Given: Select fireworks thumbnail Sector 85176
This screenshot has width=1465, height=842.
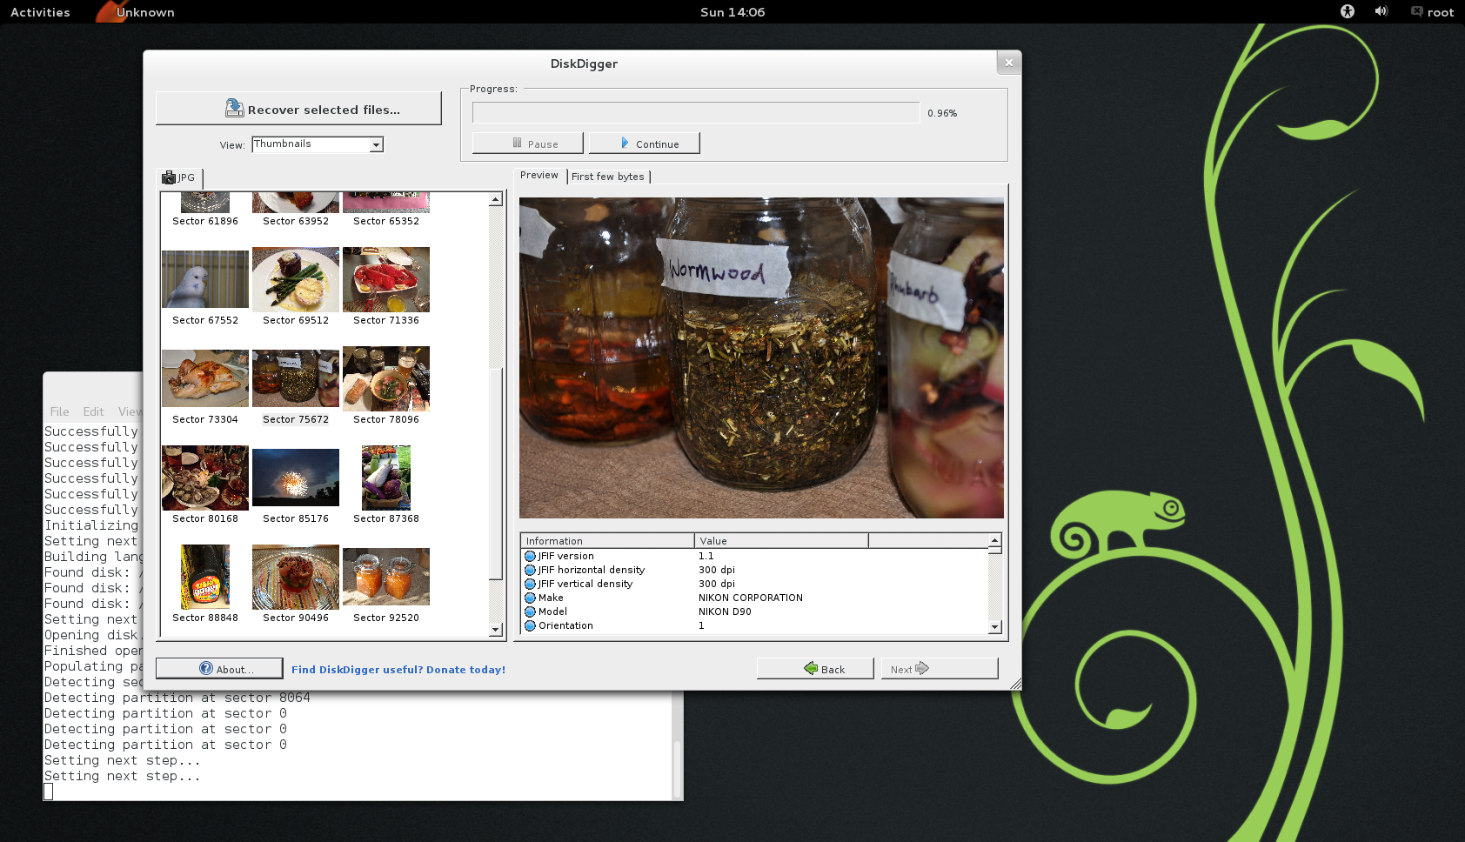Looking at the screenshot, I should (x=296, y=478).
